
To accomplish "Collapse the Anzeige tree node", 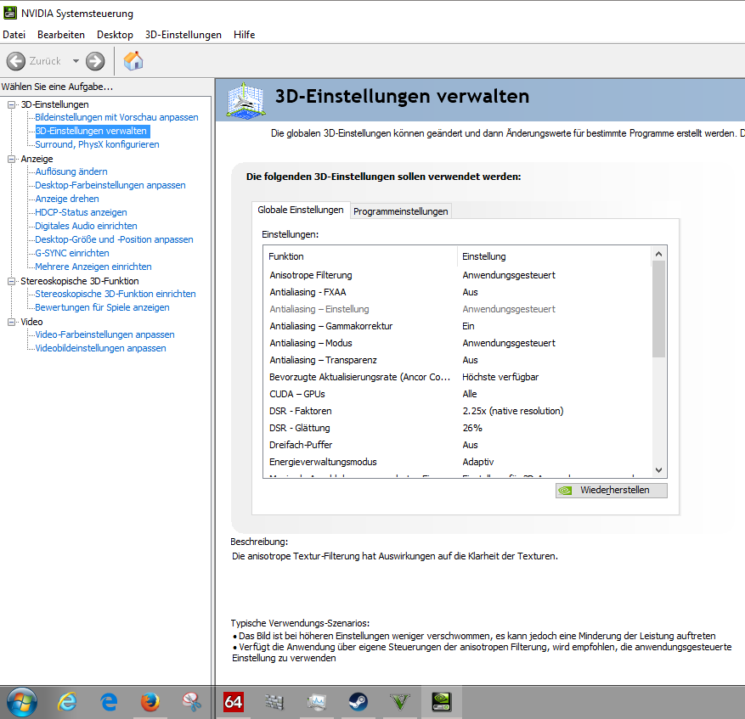I will (x=11, y=159).
